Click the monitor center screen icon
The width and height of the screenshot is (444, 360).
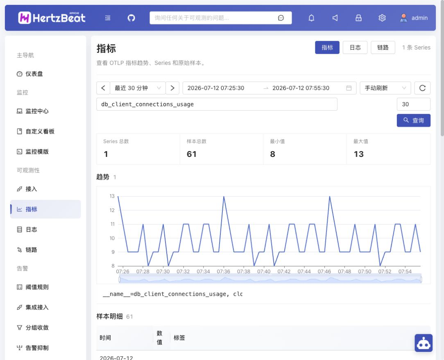tap(19, 111)
